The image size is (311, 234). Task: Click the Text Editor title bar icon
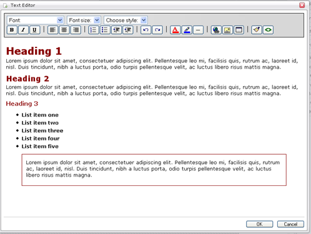(x=6, y=5)
